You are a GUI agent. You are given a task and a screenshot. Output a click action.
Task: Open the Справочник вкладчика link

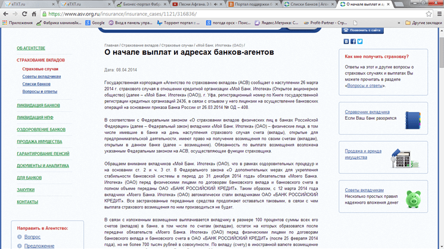[367, 112]
